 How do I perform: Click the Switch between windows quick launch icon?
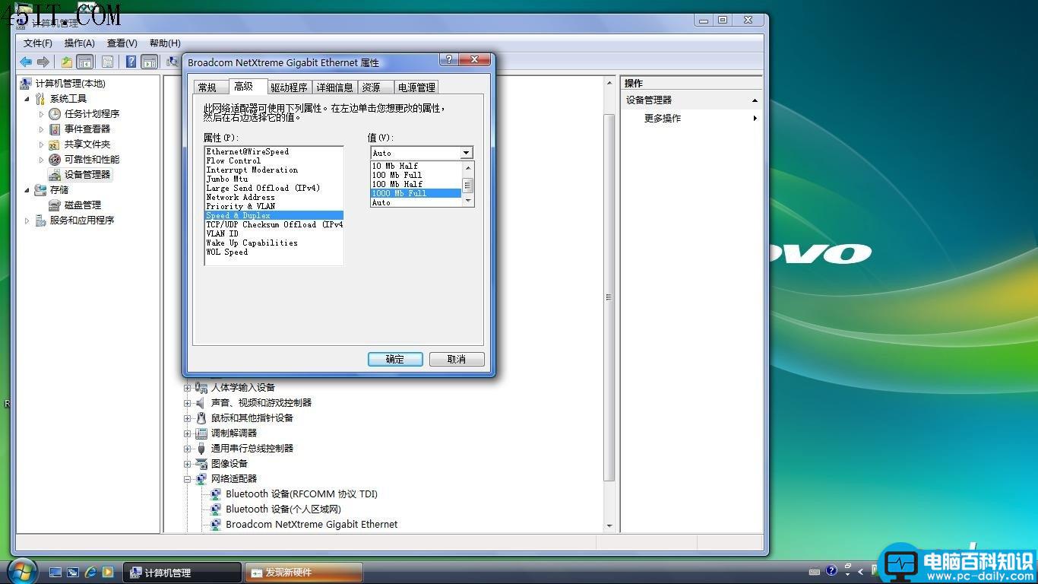[x=73, y=572]
